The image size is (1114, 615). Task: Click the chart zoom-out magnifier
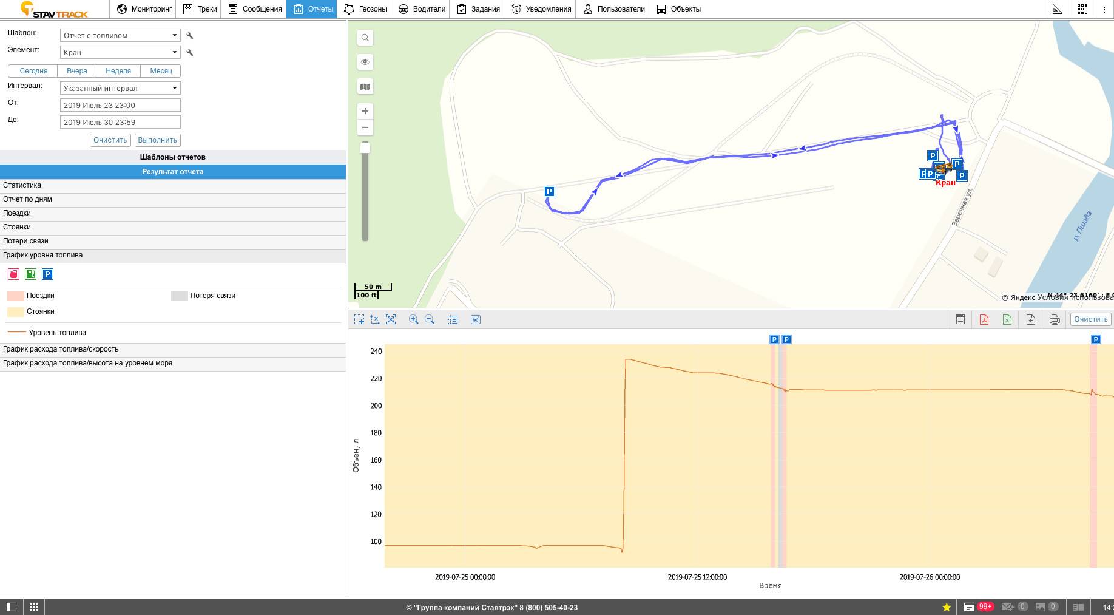[x=430, y=319]
